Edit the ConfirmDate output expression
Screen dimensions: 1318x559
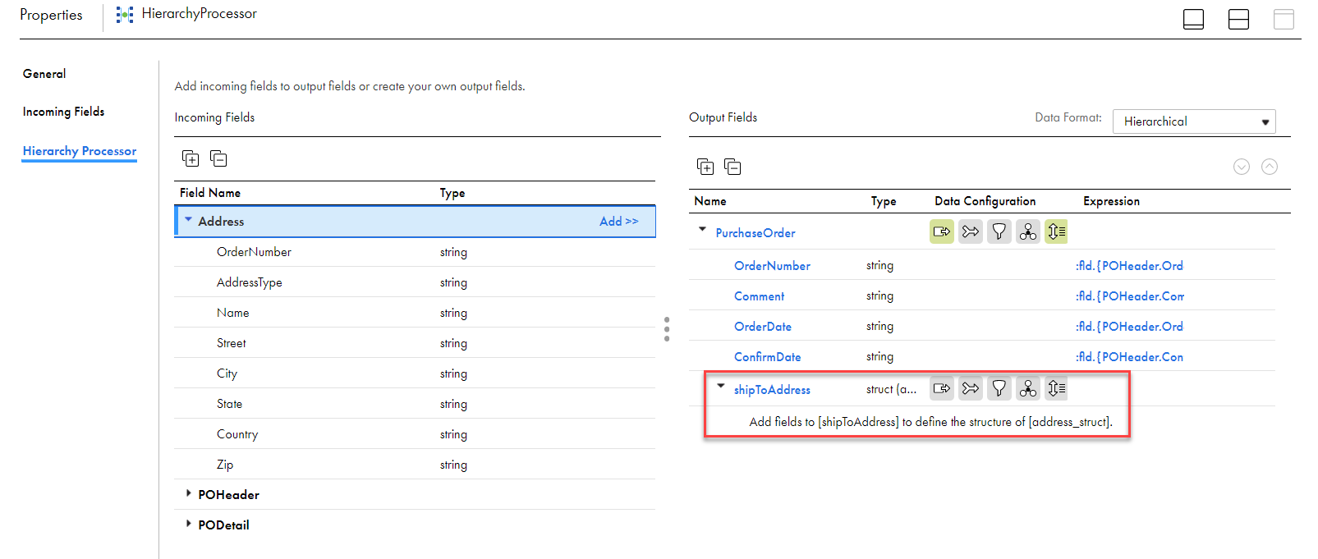click(1130, 357)
